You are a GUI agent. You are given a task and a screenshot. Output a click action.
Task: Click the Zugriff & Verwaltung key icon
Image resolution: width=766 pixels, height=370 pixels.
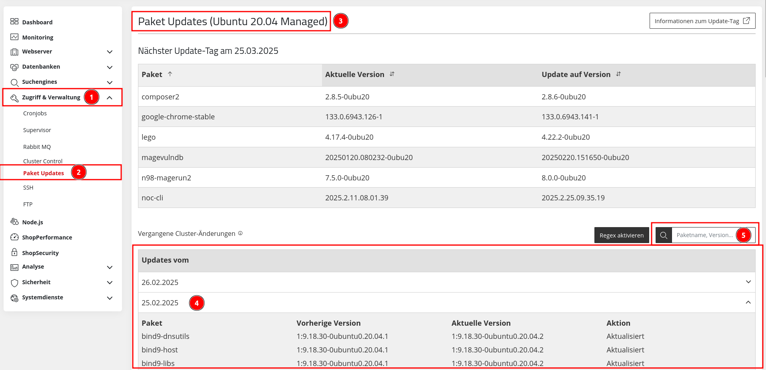pos(14,98)
